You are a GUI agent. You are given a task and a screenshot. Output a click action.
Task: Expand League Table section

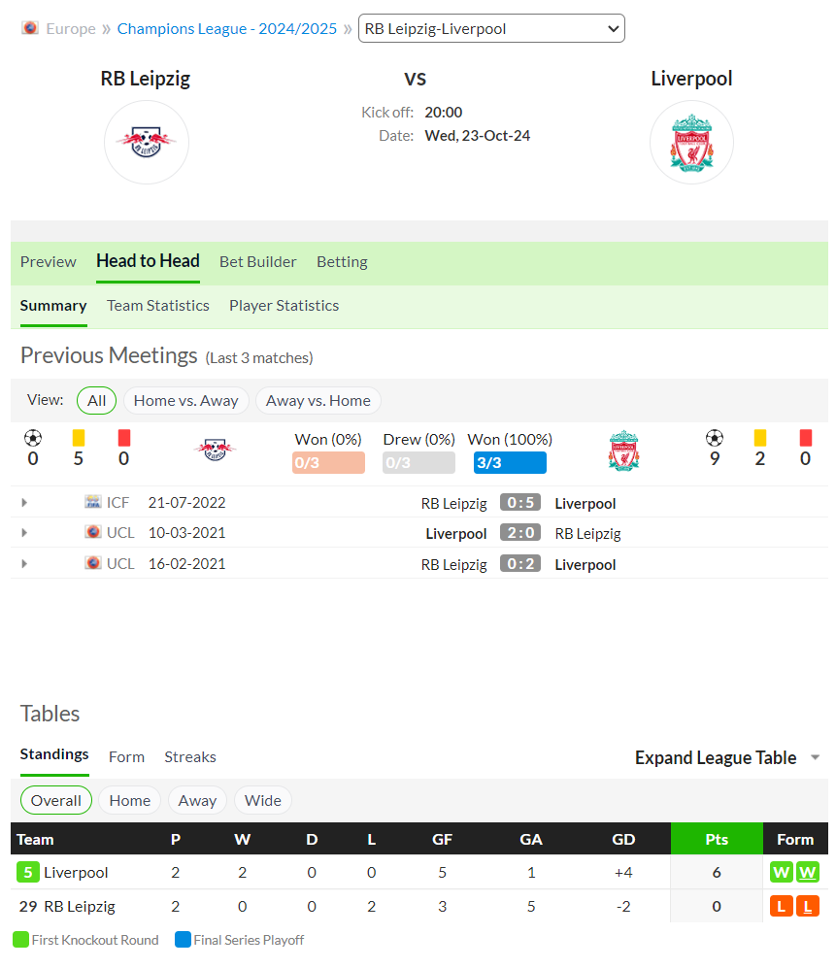727,757
